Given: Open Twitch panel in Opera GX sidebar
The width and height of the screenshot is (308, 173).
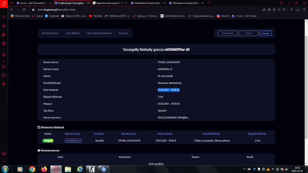Looking at the screenshot, I should coord(4,35).
